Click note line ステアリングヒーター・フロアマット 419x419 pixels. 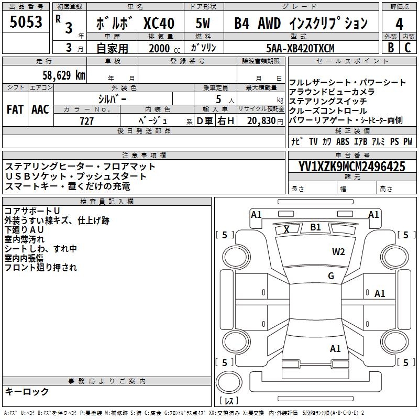[x=80, y=167]
